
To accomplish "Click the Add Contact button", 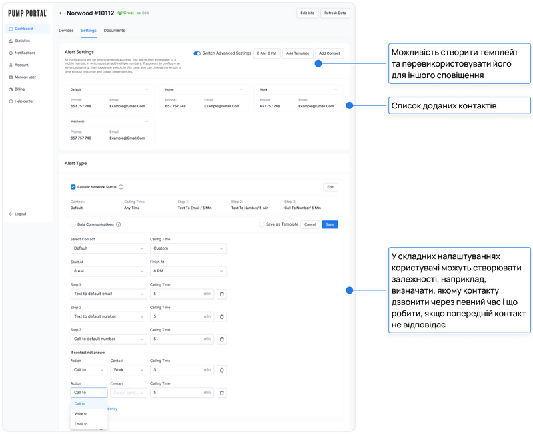I will click(329, 53).
